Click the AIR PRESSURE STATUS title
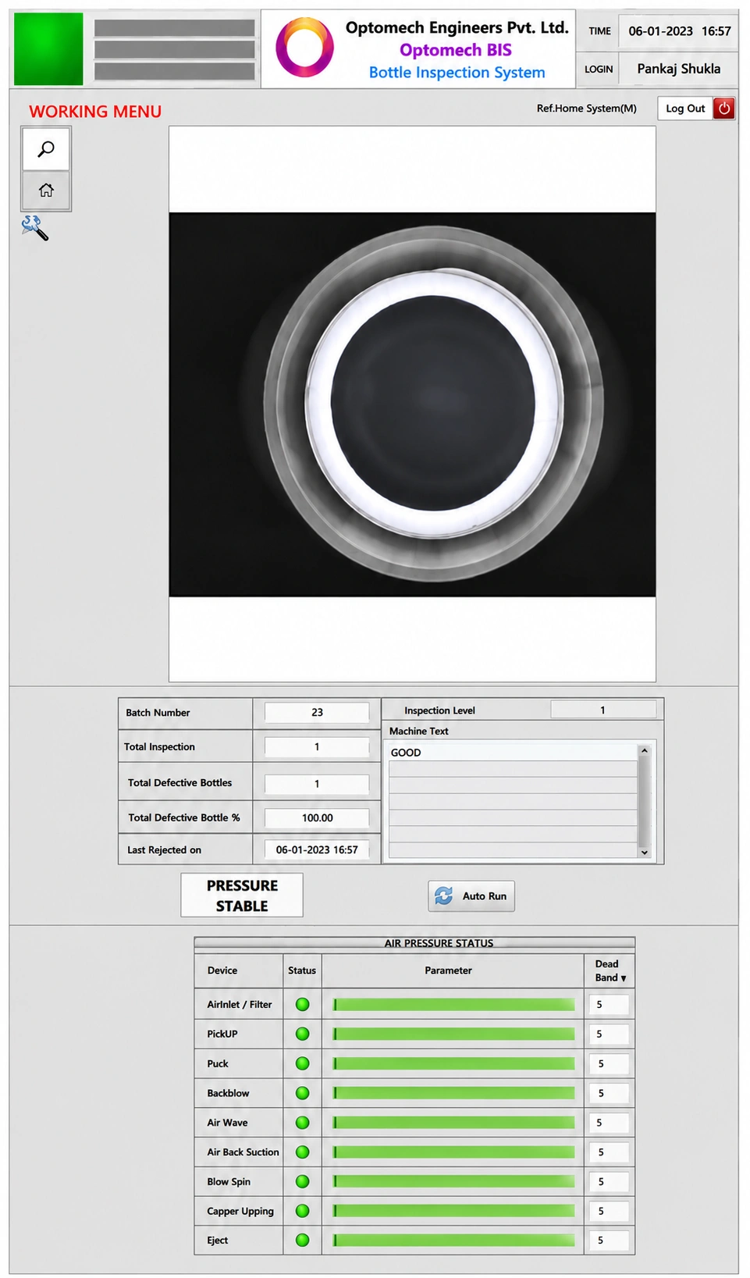Viewport: 750px width, 1278px height. pyautogui.click(x=439, y=943)
